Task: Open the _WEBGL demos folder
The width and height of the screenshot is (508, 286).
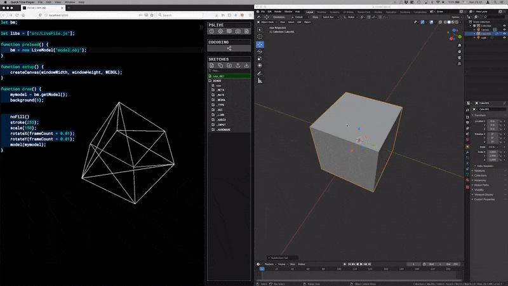Action: pyautogui.click(x=221, y=100)
